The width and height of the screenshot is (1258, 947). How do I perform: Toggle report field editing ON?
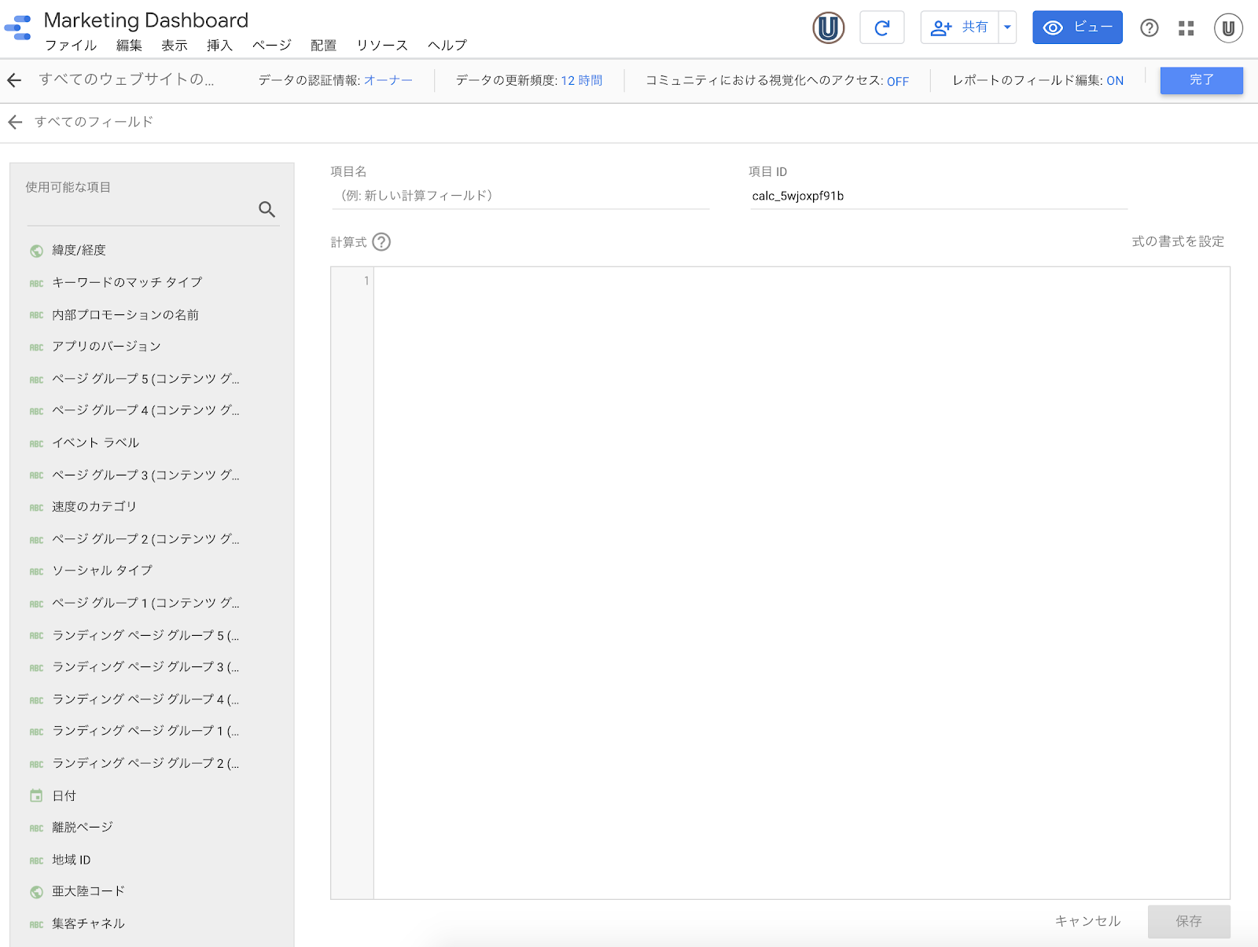coord(1115,80)
